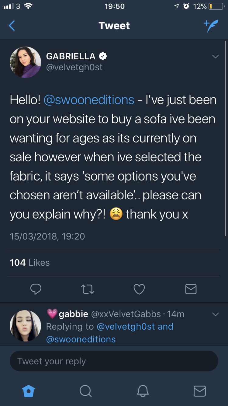Open GABRIELLA's profile picture
This screenshot has width=228, height=406.
[x=26, y=62]
